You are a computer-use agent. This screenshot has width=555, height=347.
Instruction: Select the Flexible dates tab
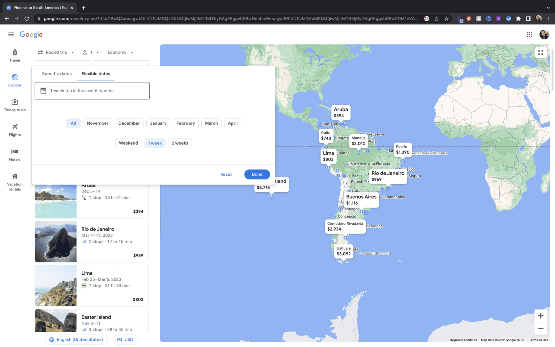coord(96,74)
